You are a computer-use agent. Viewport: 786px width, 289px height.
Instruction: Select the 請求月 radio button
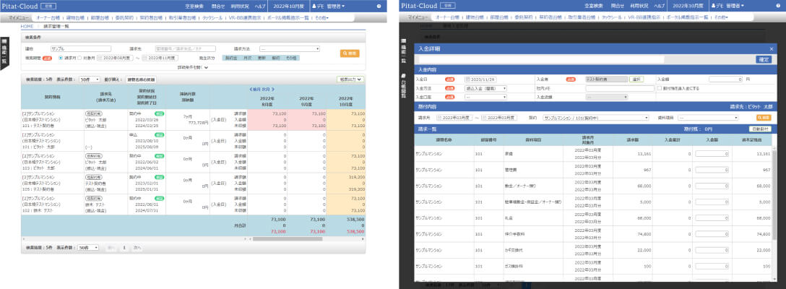pos(61,58)
